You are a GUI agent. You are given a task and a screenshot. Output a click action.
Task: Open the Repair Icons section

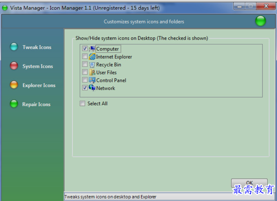coord(36,104)
